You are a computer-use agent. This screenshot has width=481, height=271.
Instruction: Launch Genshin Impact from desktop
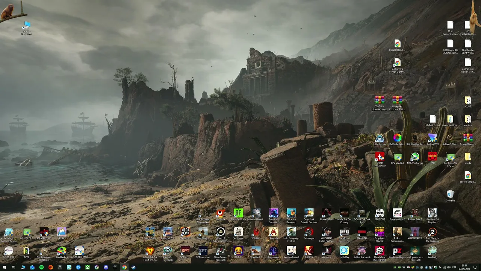click(x=291, y=253)
